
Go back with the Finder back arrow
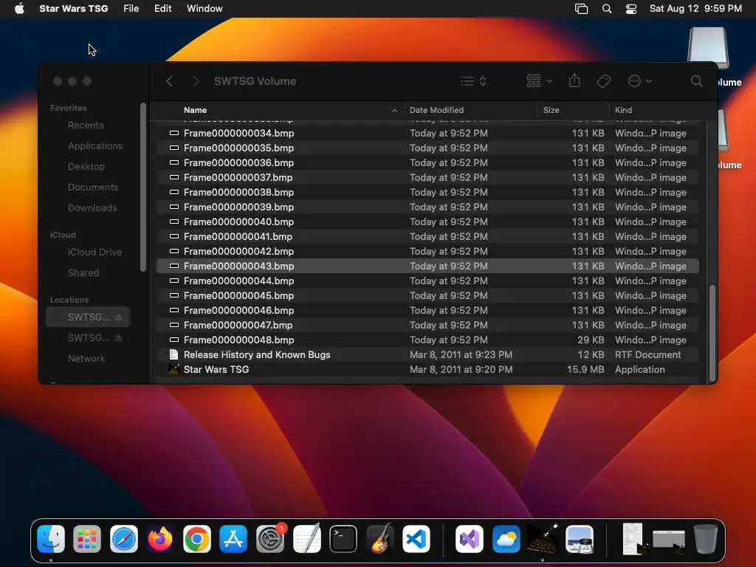point(169,81)
